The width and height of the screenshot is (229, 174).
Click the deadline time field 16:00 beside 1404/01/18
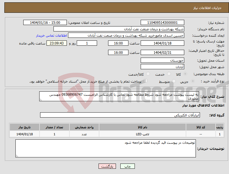tap(118, 43)
